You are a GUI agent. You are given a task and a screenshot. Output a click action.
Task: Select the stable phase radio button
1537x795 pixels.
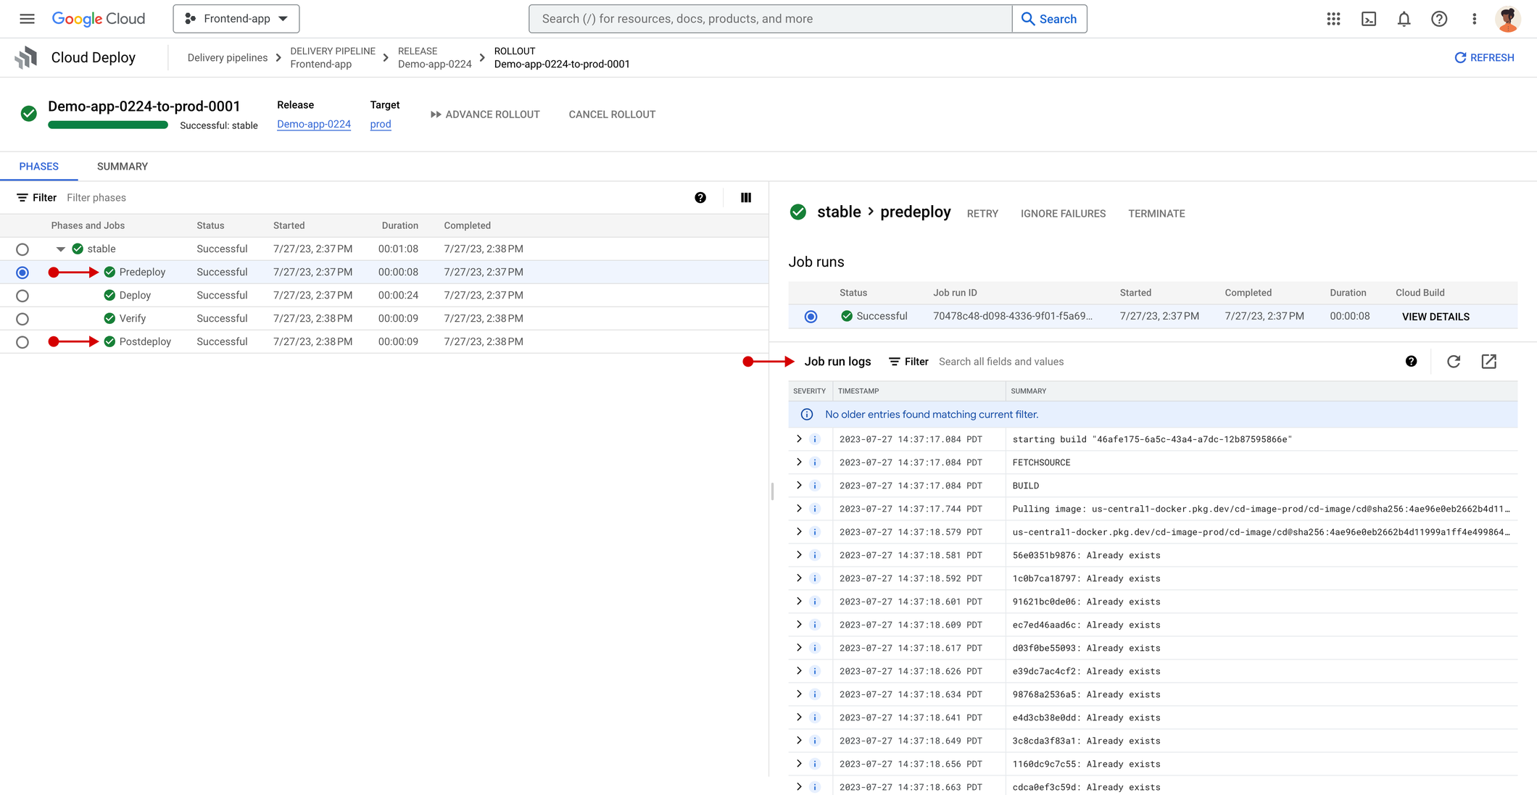pos(22,249)
